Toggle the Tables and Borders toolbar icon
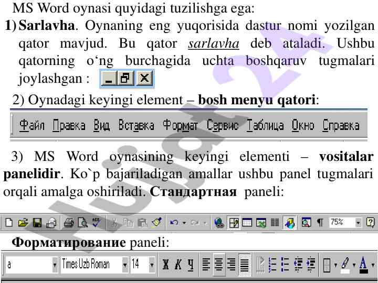Screen dimensions: 378x283 (x=234, y=223)
